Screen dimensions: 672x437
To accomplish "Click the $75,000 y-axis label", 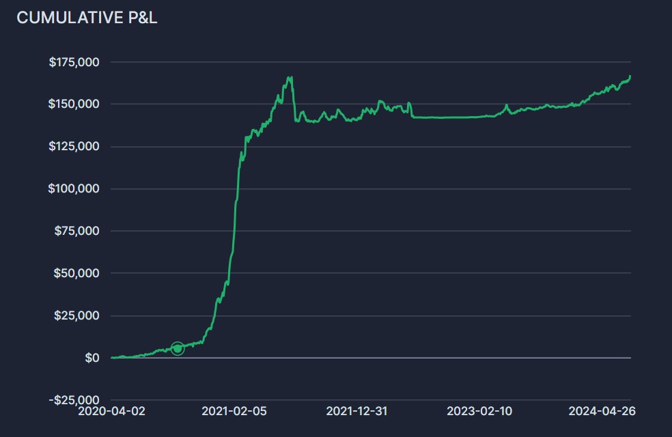I will (76, 231).
